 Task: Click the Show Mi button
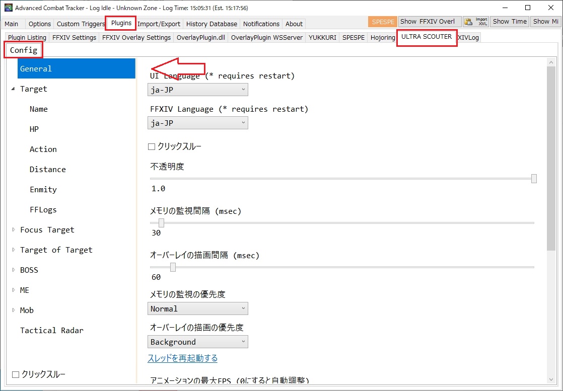[546, 22]
